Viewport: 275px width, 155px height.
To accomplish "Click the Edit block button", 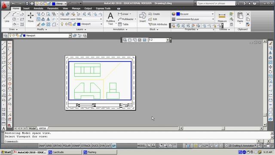I will click(153, 19).
